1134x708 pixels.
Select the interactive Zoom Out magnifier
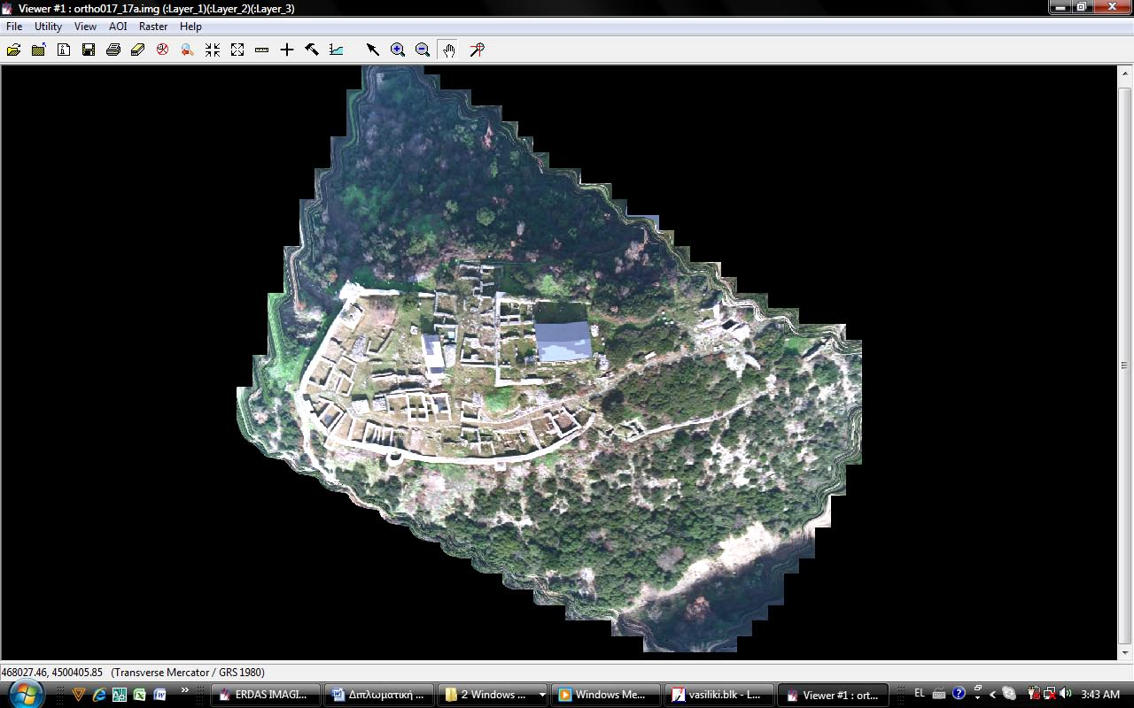423,50
